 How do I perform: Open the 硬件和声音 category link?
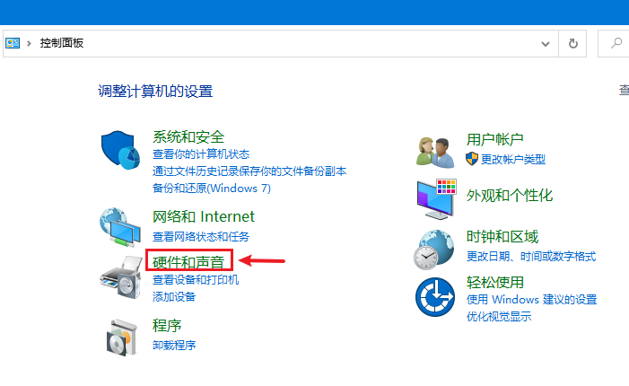point(188,262)
